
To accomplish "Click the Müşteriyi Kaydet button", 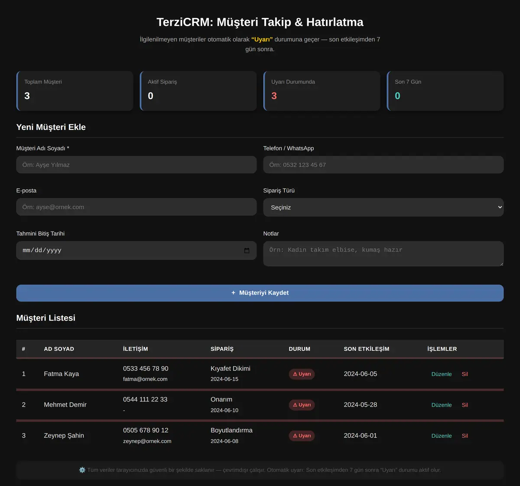I will (260, 293).
